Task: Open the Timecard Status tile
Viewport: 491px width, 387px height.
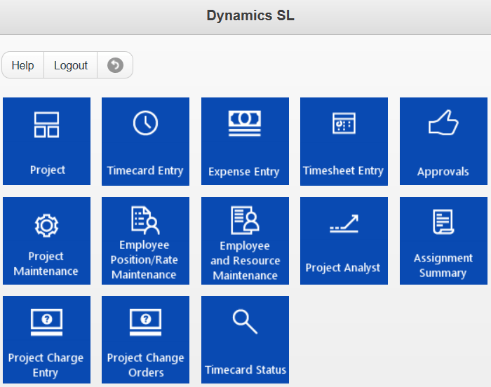Action: pyautogui.click(x=245, y=340)
